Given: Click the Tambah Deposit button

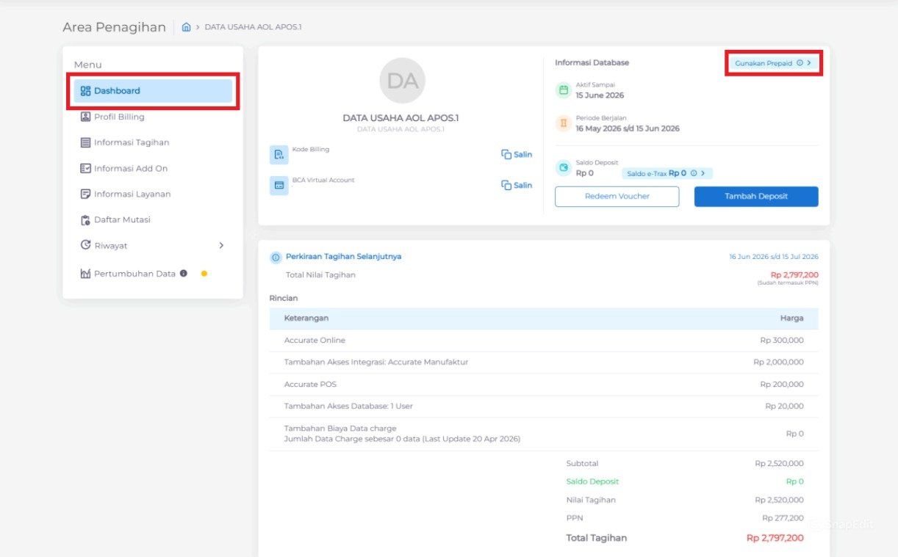Looking at the screenshot, I should coord(756,197).
